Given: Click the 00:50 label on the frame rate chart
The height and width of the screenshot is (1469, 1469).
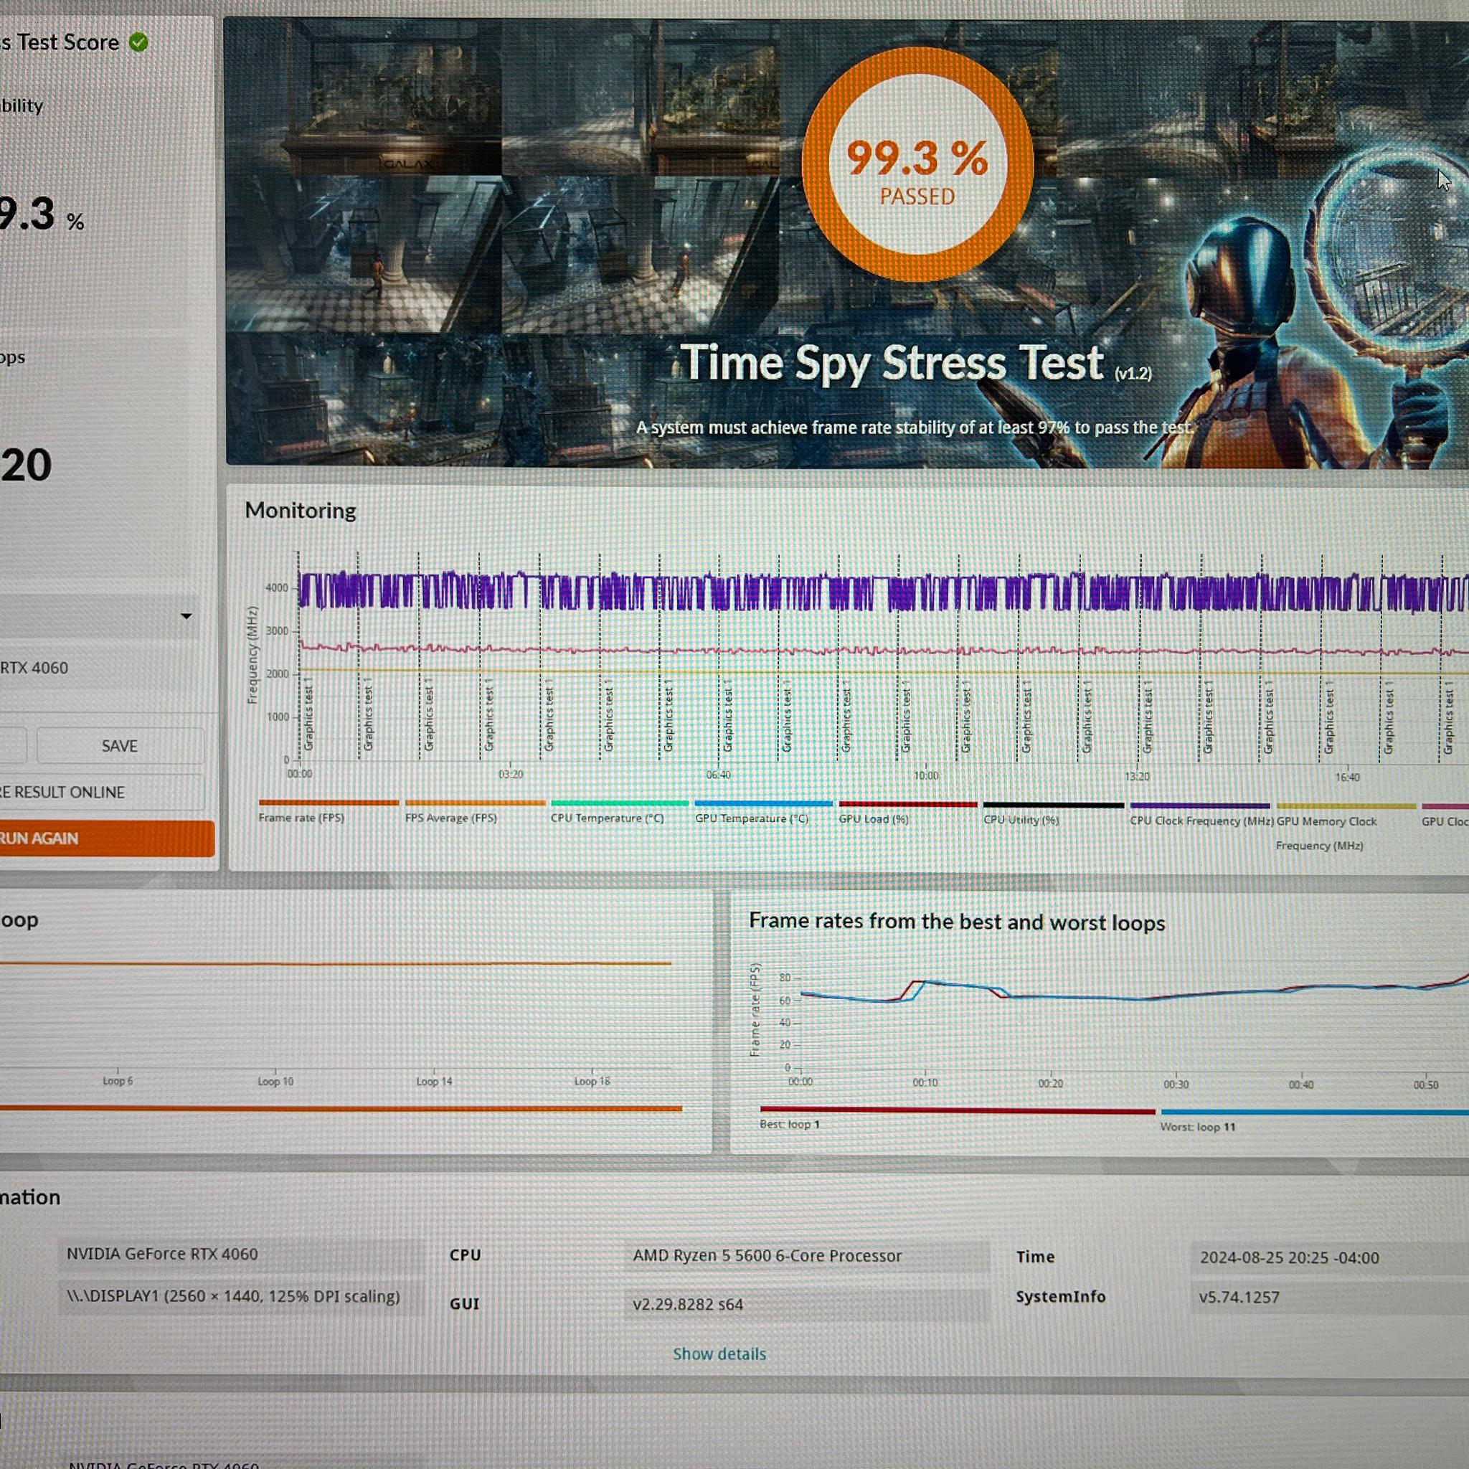Looking at the screenshot, I should [1426, 1085].
